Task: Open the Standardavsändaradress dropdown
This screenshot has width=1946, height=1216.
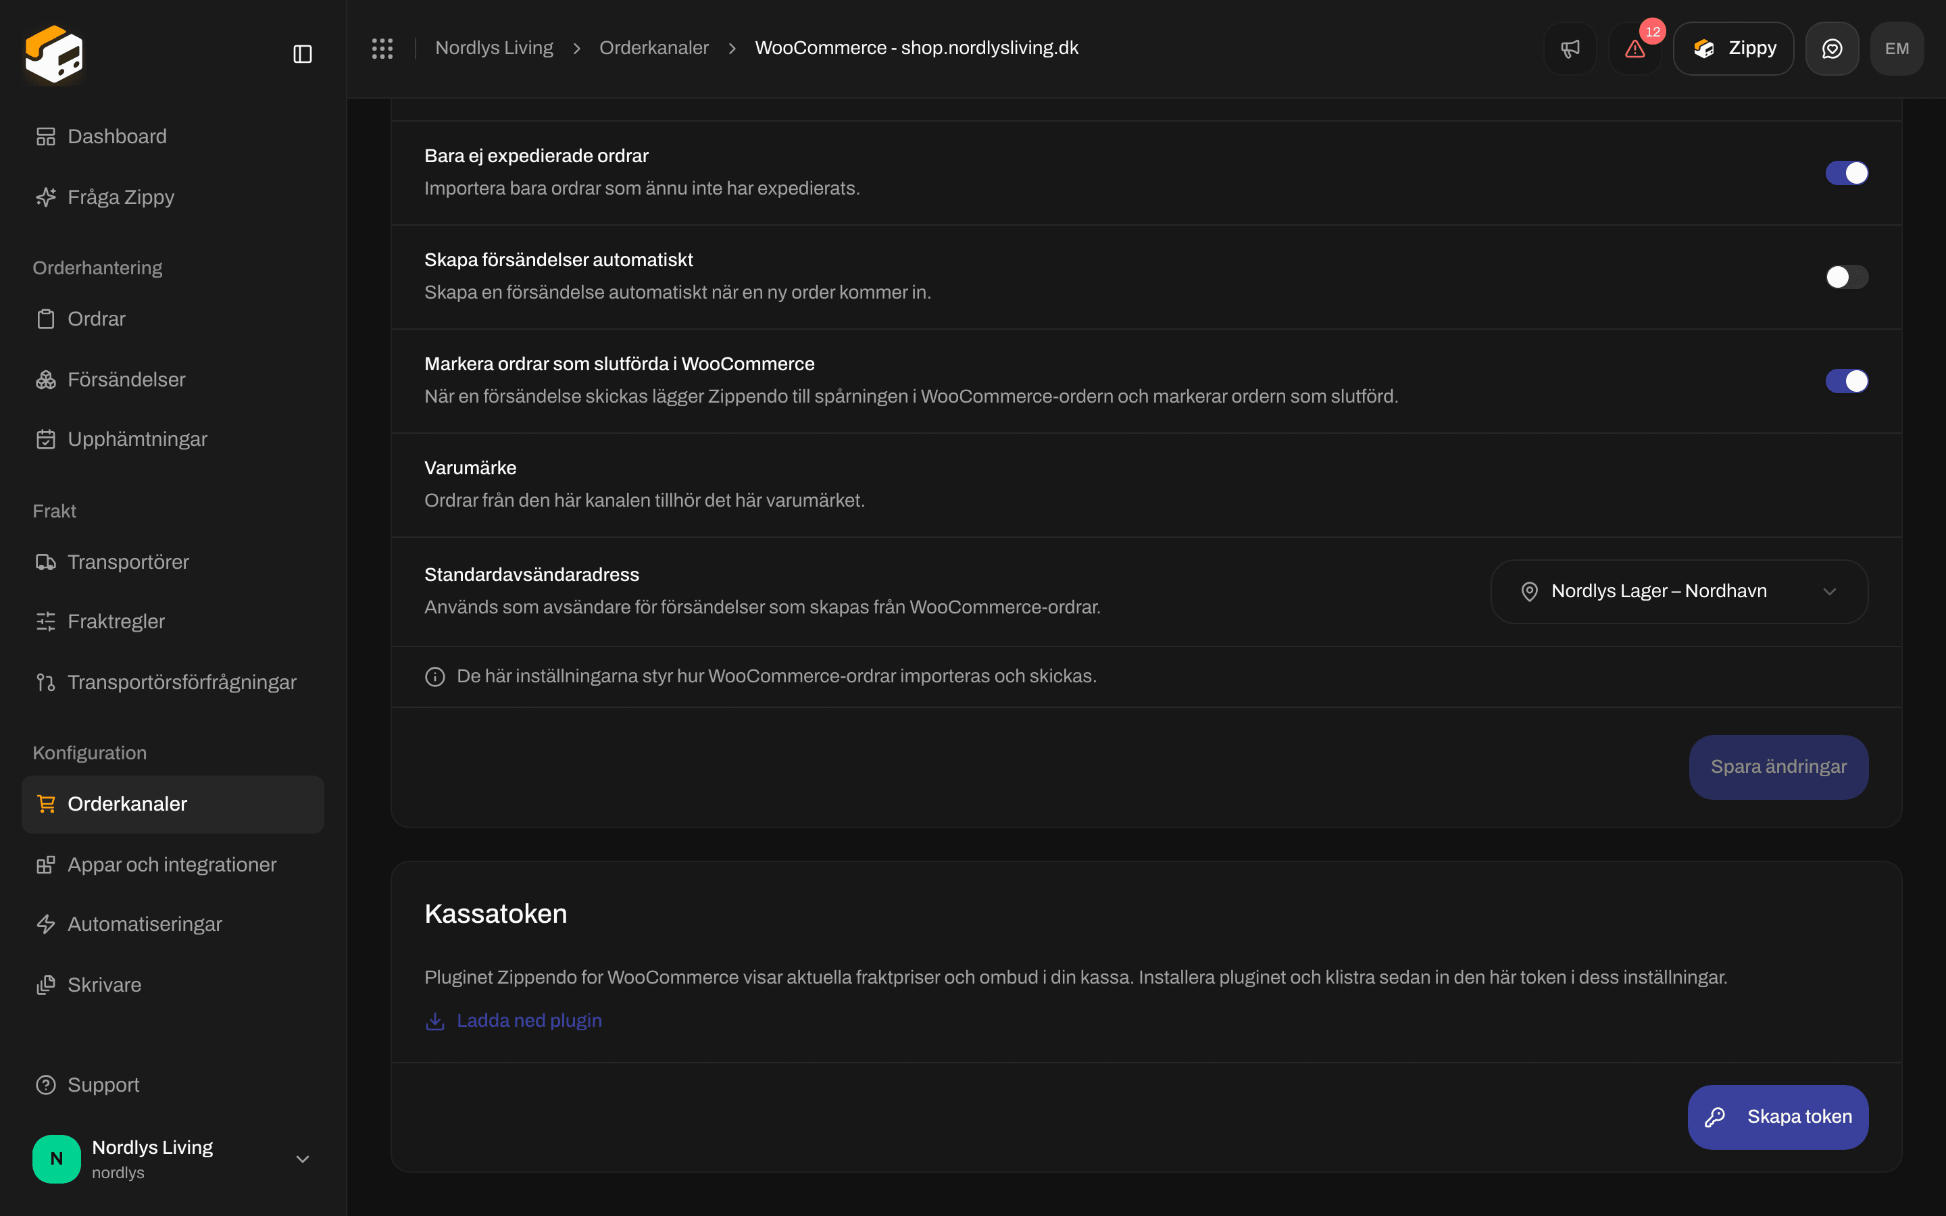Action: pyautogui.click(x=1679, y=591)
